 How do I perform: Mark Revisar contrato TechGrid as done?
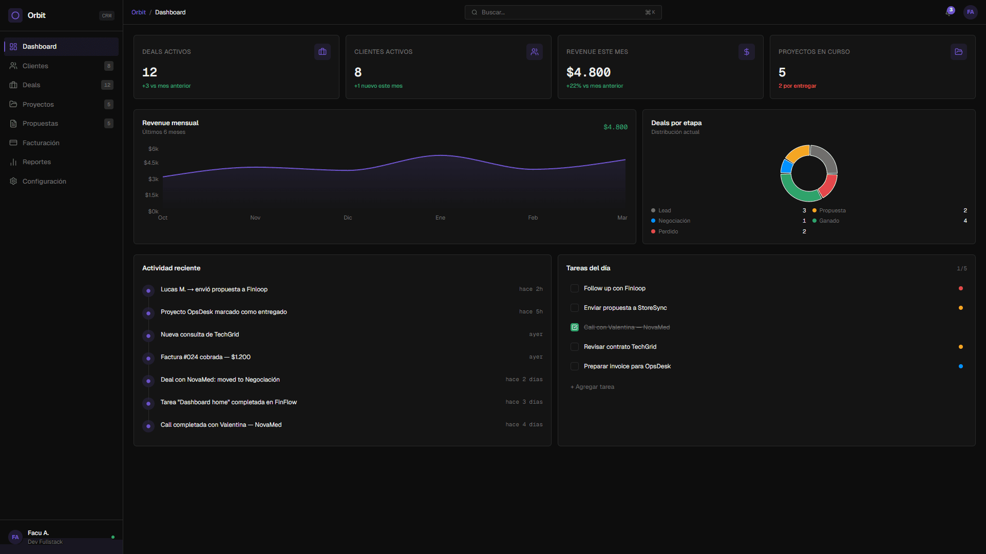click(x=574, y=347)
